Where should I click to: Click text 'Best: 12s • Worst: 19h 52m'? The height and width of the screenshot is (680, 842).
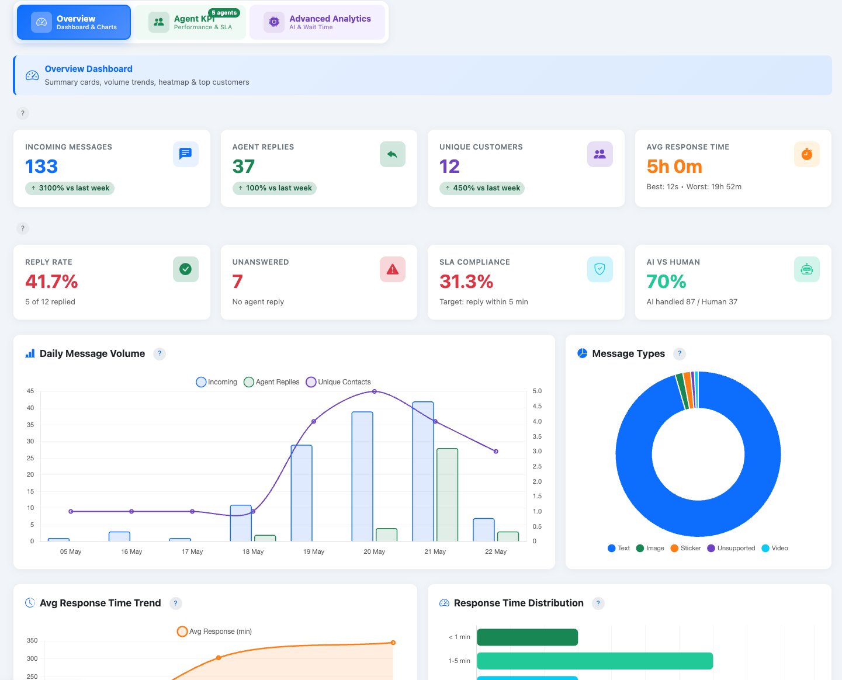click(694, 187)
